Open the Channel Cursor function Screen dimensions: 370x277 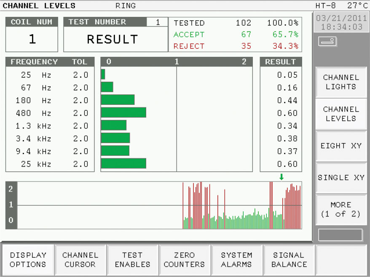point(80,260)
